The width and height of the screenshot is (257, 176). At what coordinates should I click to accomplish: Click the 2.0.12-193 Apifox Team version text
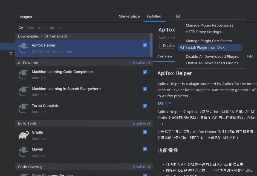point(53,51)
